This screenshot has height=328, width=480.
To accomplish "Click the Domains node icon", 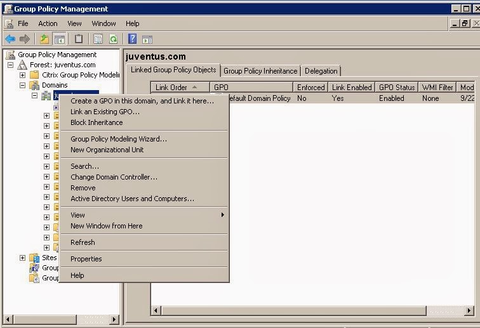I will click(x=34, y=85).
